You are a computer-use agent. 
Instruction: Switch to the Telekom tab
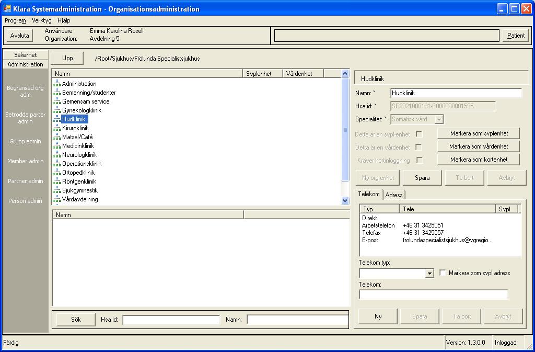pyautogui.click(x=368, y=194)
